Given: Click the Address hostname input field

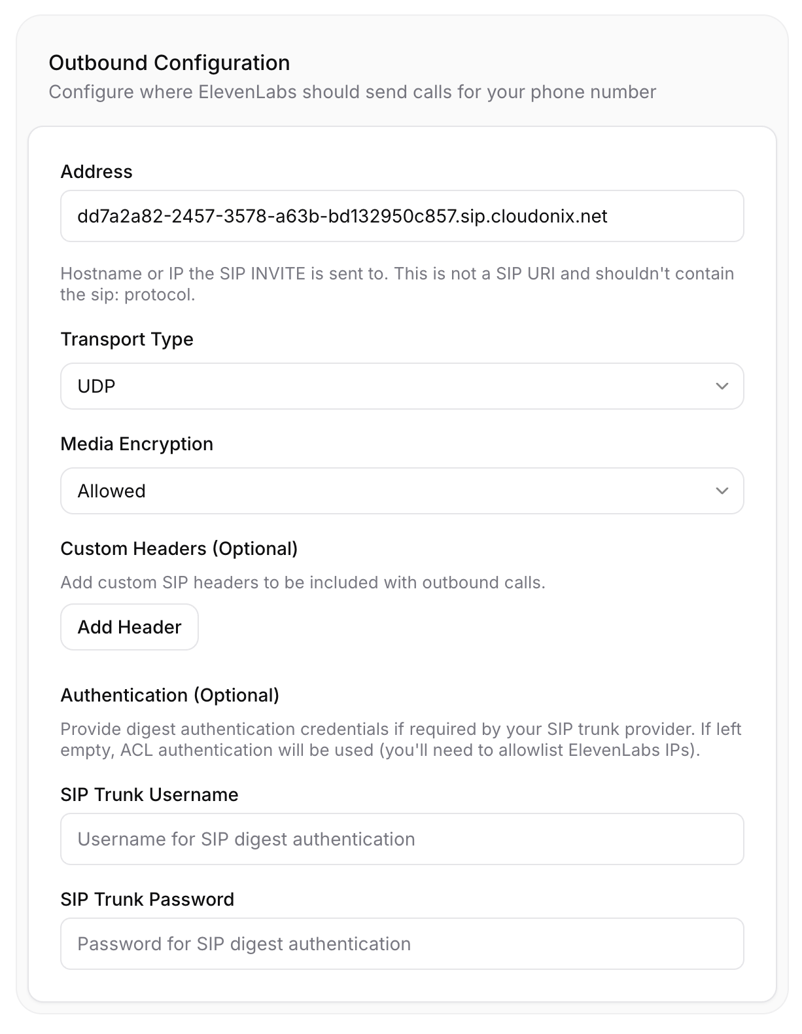Looking at the screenshot, I should pos(402,217).
